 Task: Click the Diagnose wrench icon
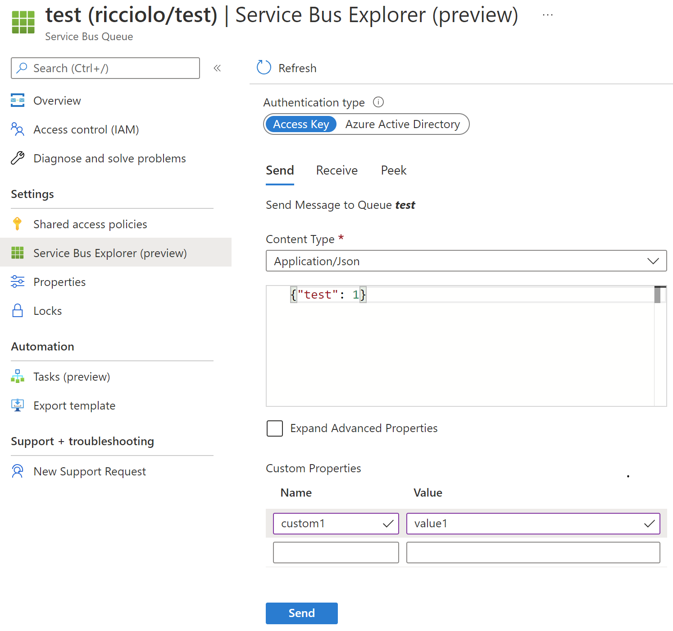pyautogui.click(x=18, y=158)
